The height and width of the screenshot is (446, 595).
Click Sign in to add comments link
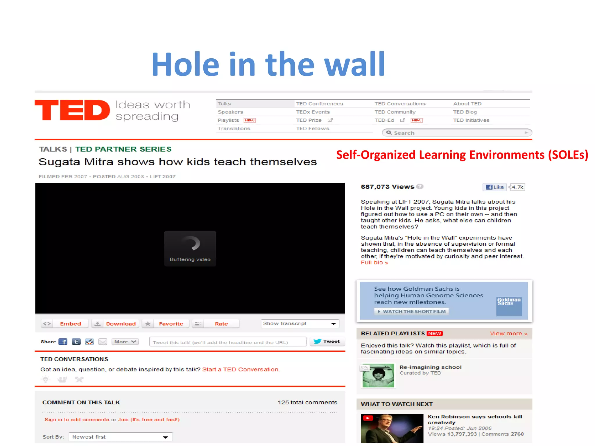point(77,420)
